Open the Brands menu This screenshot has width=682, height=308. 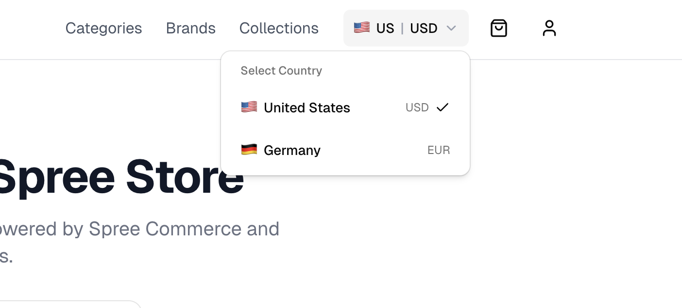(191, 28)
